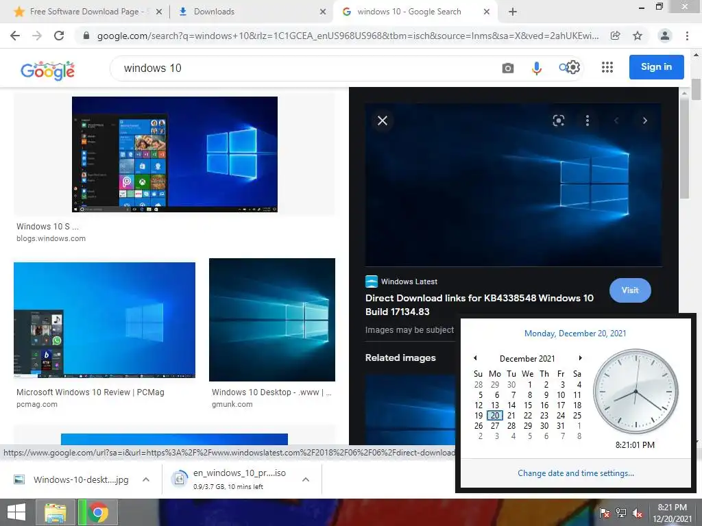
Task: Expand options for en_windows_10 iso download
Action: tap(306, 479)
